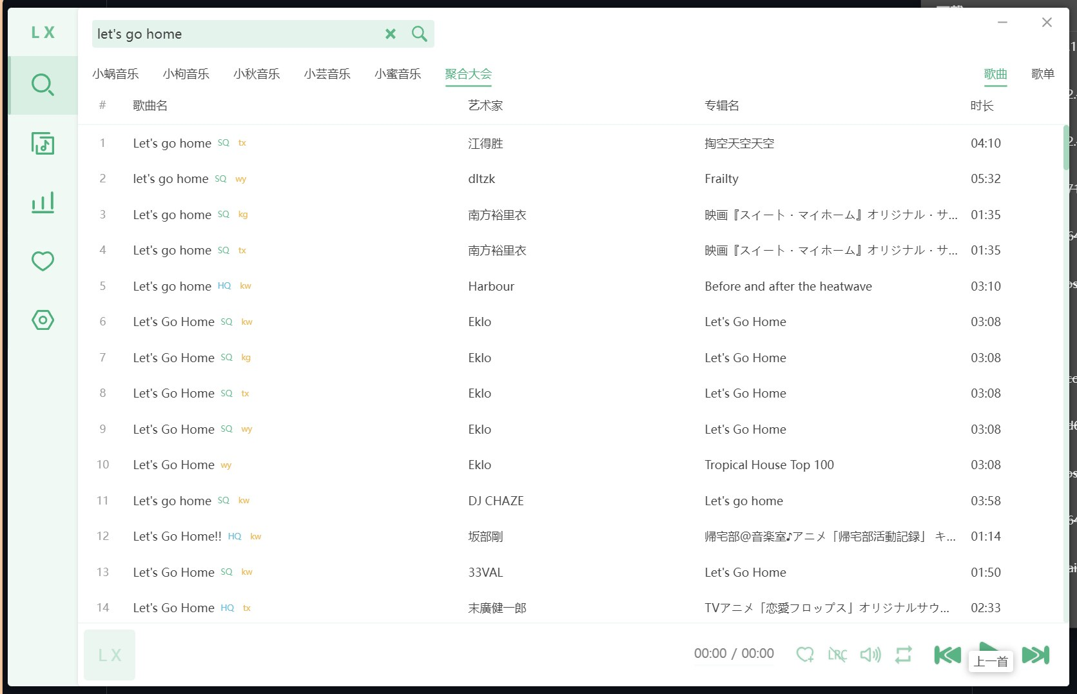1077x694 pixels.
Task: Open settings hexagon sidebar icon
Action: (43, 320)
